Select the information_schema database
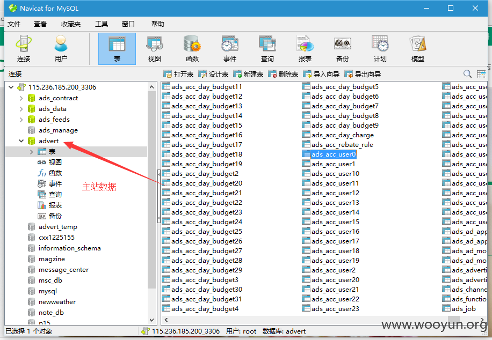The width and height of the screenshot is (492, 340). pyautogui.click(x=70, y=248)
